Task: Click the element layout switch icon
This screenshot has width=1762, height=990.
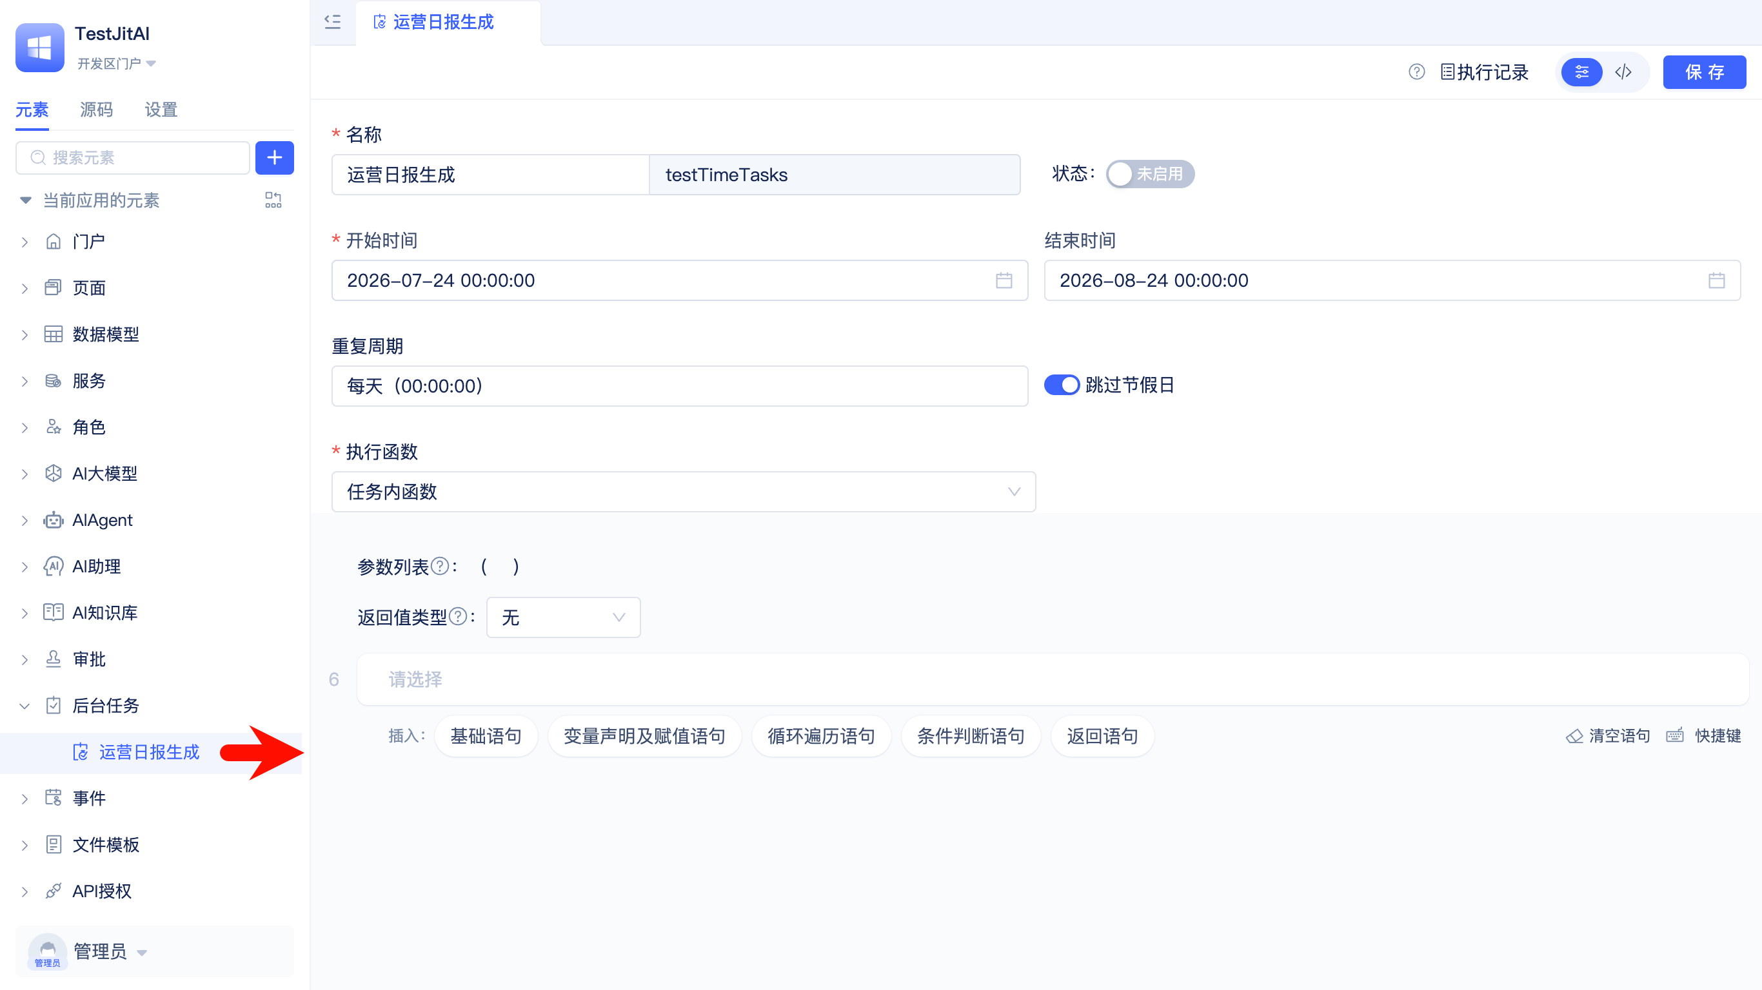Action: [273, 200]
